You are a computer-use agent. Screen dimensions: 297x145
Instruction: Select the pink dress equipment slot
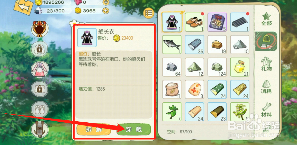[40, 70]
